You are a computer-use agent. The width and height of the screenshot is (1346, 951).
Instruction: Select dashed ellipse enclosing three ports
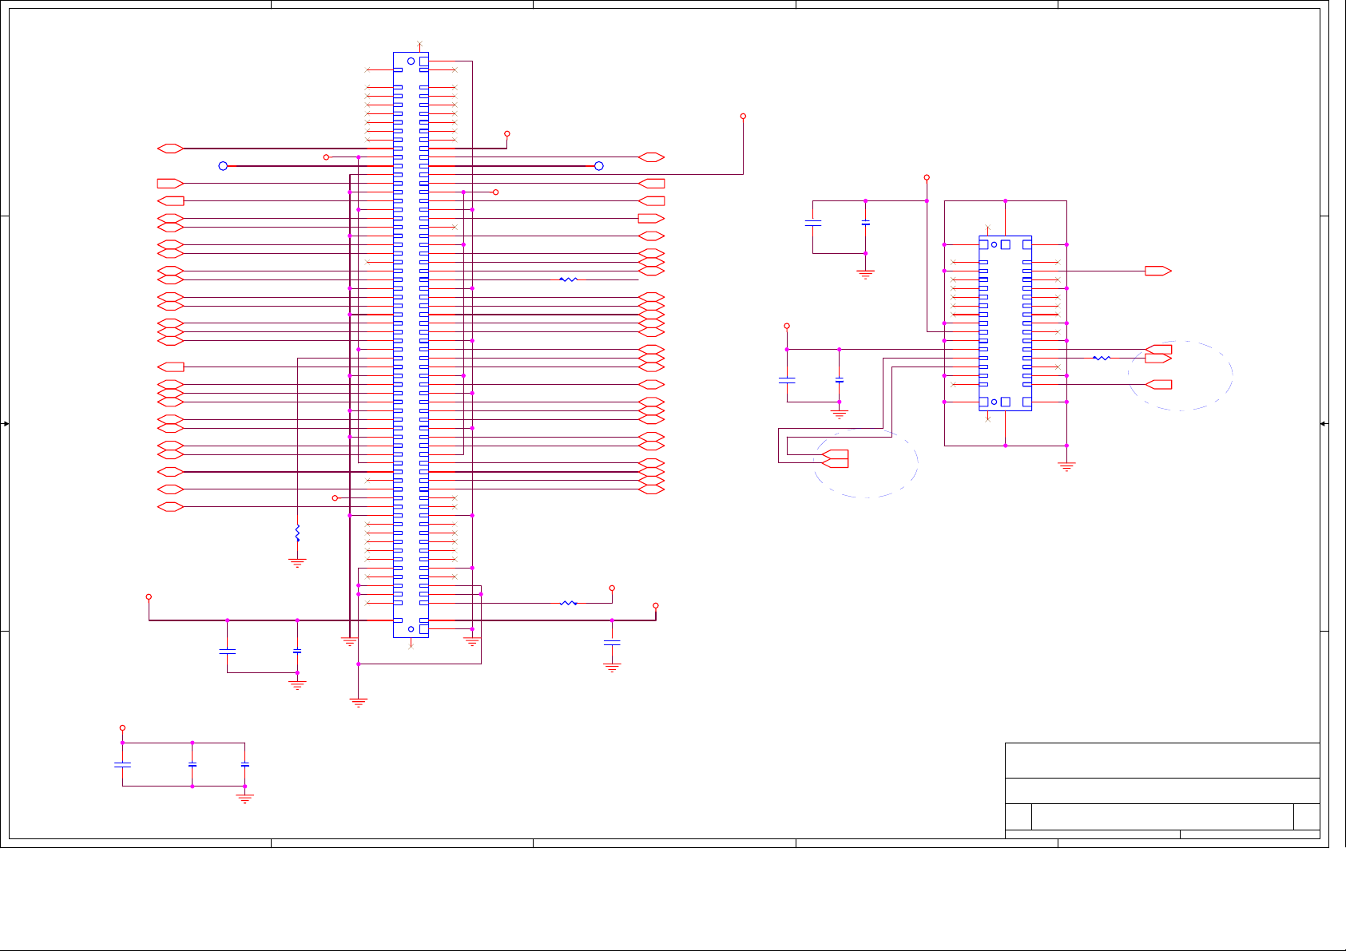pyautogui.click(x=1180, y=375)
